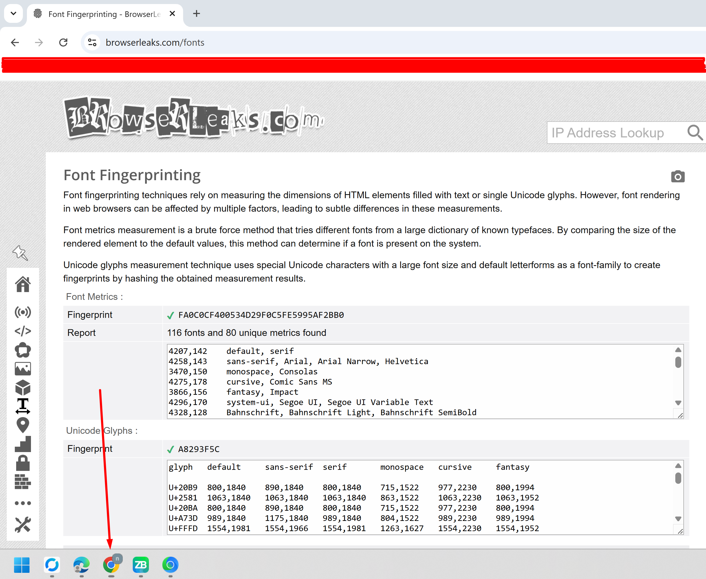Click the three dots more sidebar item
Viewport: 706px width, 579px height.
click(x=23, y=503)
